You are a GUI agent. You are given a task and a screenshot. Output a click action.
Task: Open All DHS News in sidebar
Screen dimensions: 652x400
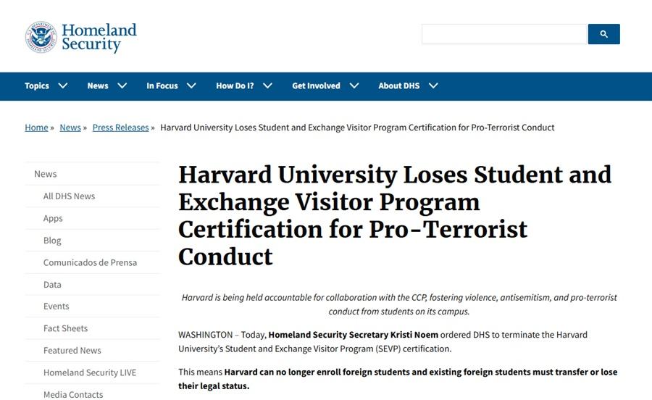pos(69,196)
